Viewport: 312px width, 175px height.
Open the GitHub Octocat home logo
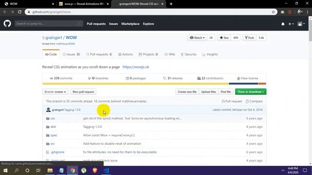[7, 24]
